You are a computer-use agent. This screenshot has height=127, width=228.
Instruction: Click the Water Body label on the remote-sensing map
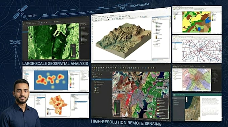pos(162,87)
